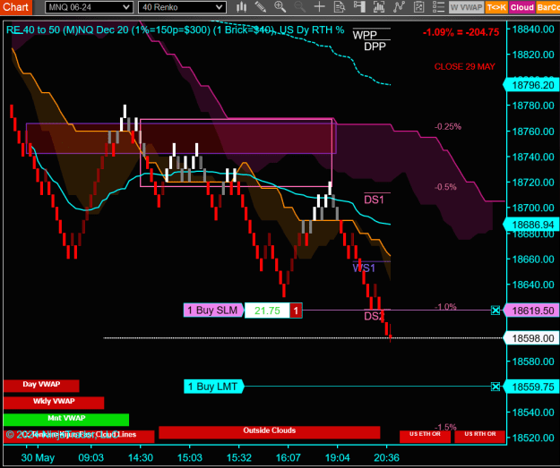Click the Outside Clouds status bar
560x468 pixels.
tap(270, 432)
